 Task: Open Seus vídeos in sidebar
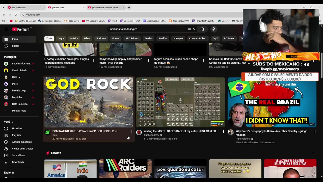(19, 155)
